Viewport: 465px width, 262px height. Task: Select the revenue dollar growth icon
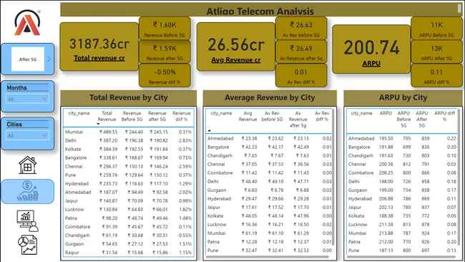pyautogui.click(x=28, y=191)
